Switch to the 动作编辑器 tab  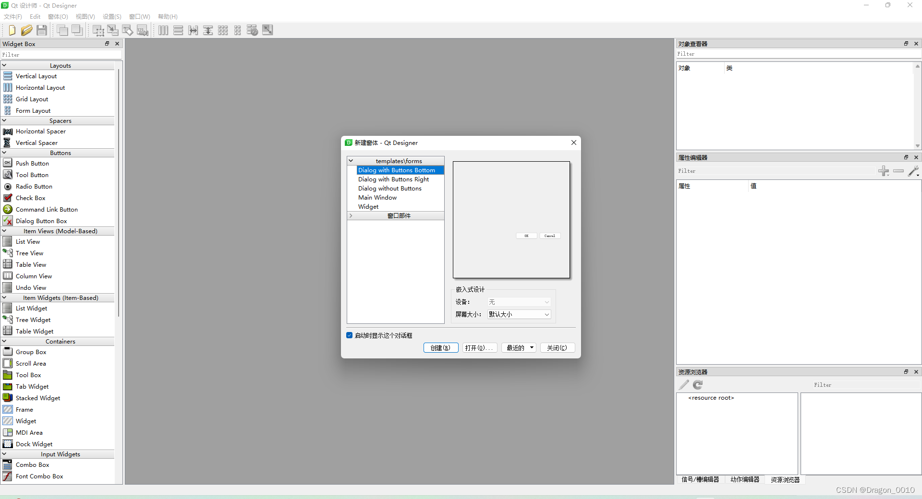pyautogui.click(x=745, y=479)
